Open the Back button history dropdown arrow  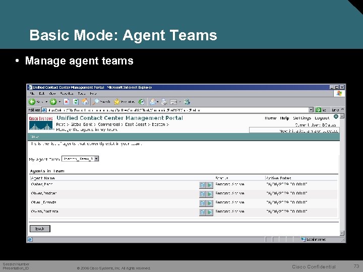[46, 102]
